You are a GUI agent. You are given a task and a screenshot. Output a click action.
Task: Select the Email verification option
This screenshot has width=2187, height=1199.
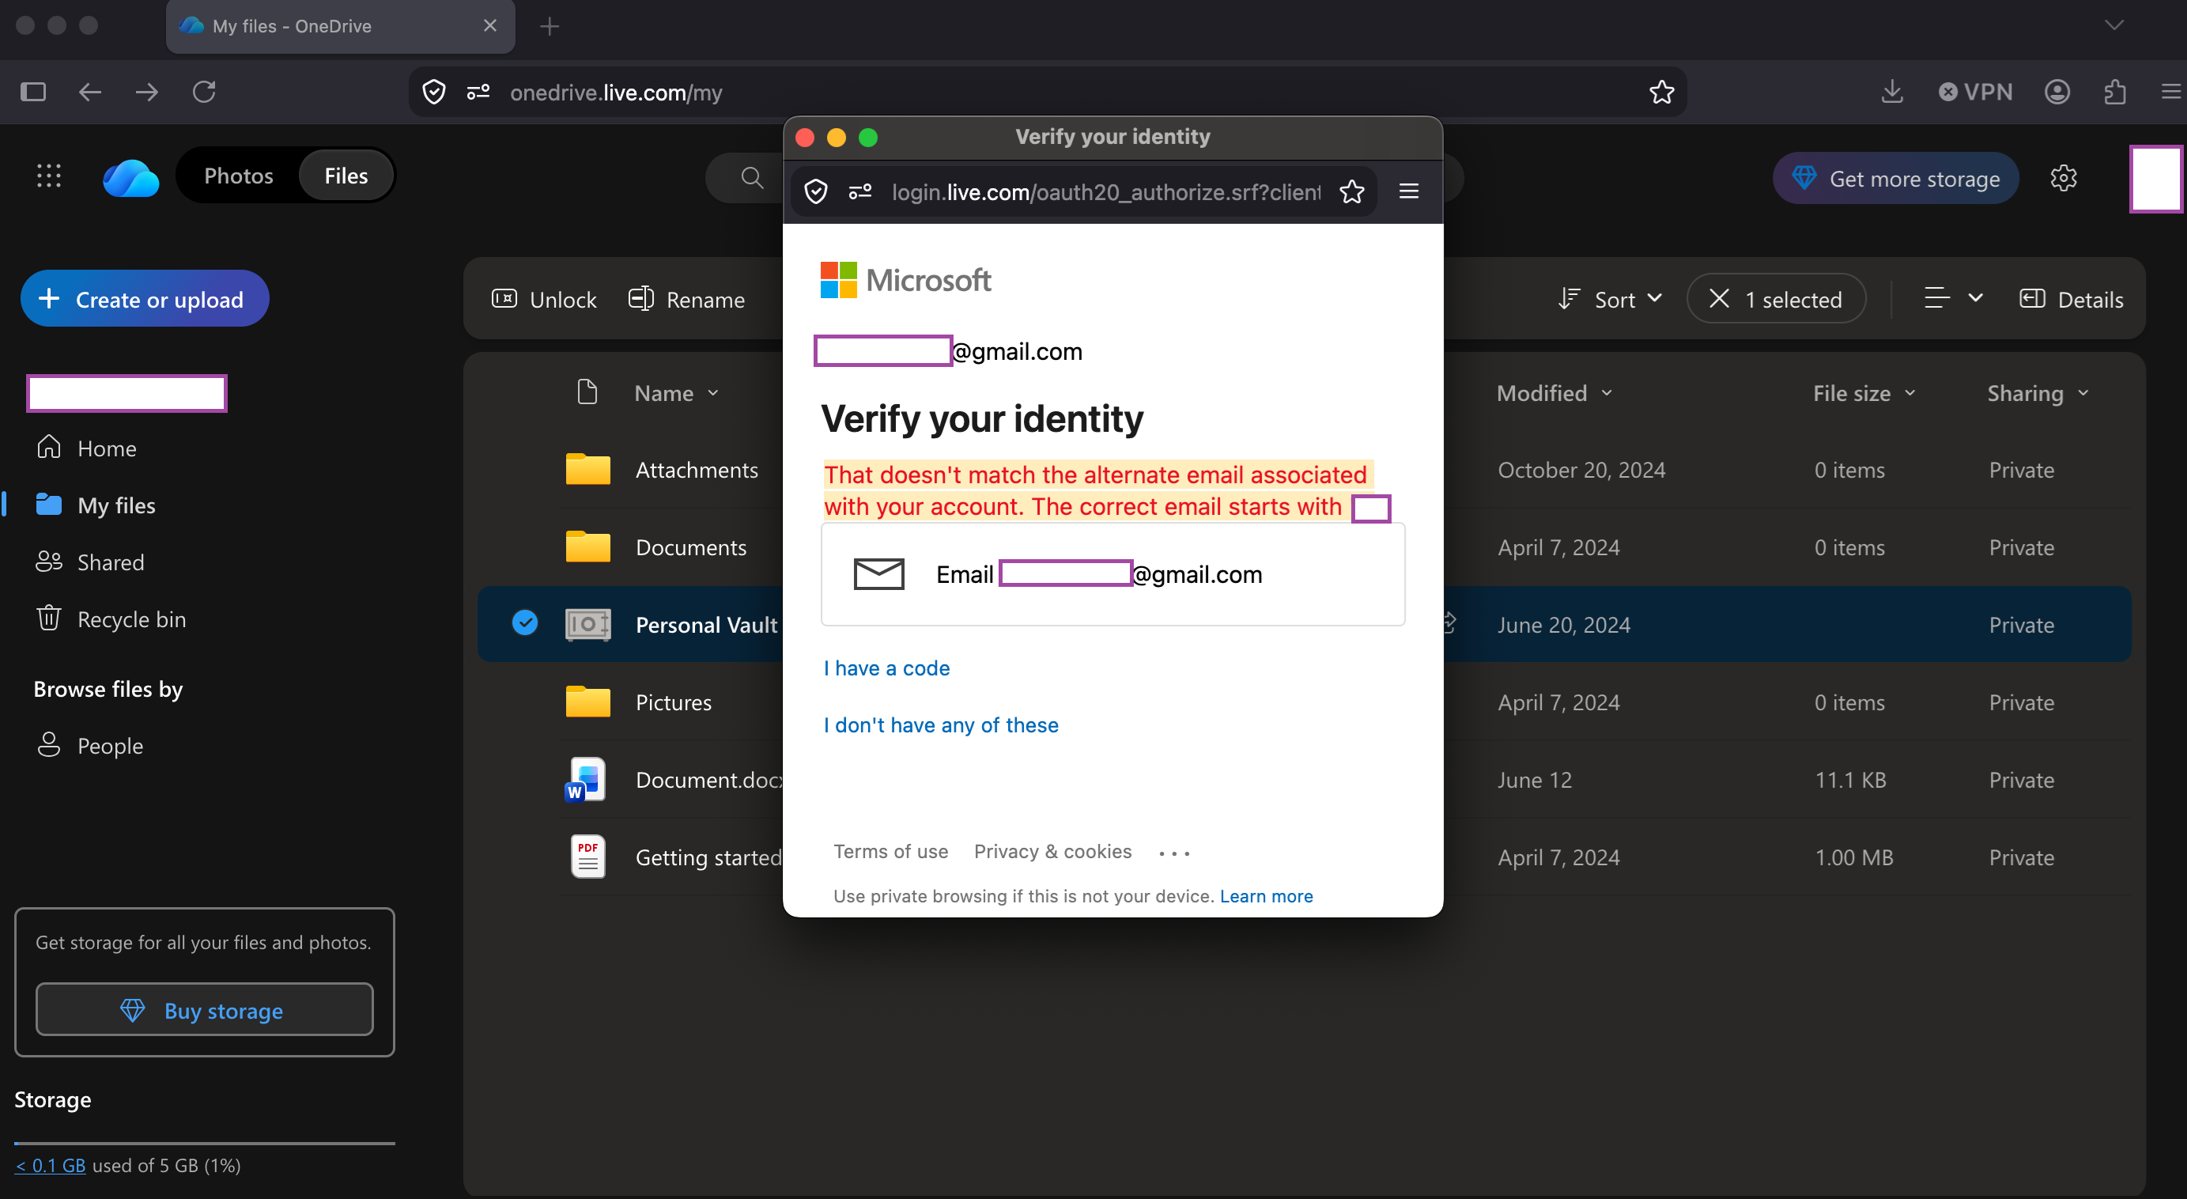1112,574
